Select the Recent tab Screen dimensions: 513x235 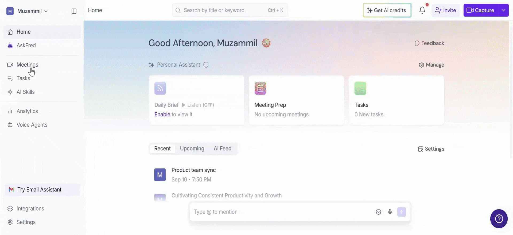coord(162,149)
